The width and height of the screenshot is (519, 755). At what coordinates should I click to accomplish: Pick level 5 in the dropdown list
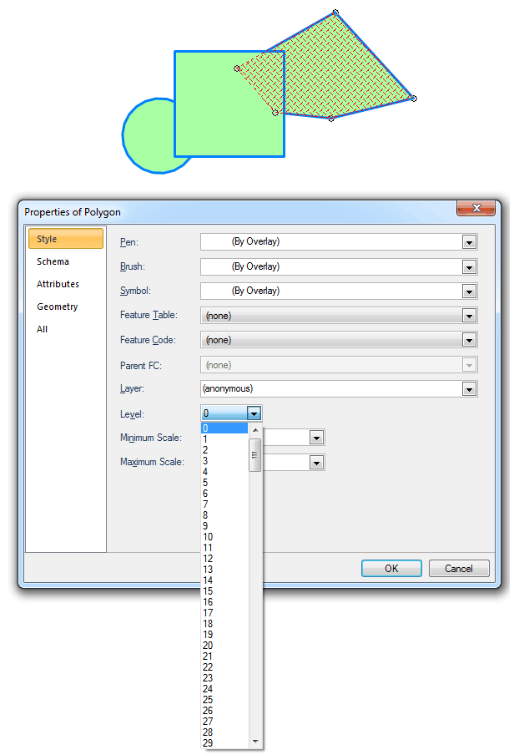pos(224,483)
